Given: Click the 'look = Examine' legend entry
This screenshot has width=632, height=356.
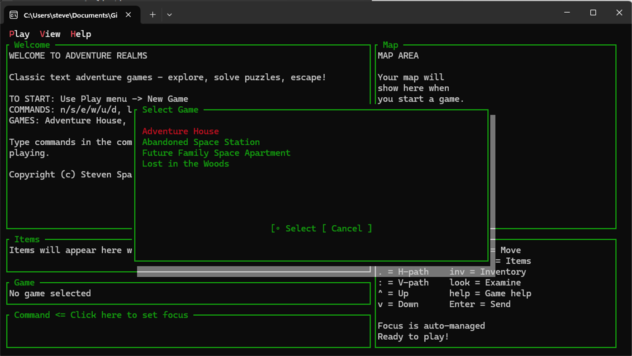Looking at the screenshot, I should click(485, 283).
